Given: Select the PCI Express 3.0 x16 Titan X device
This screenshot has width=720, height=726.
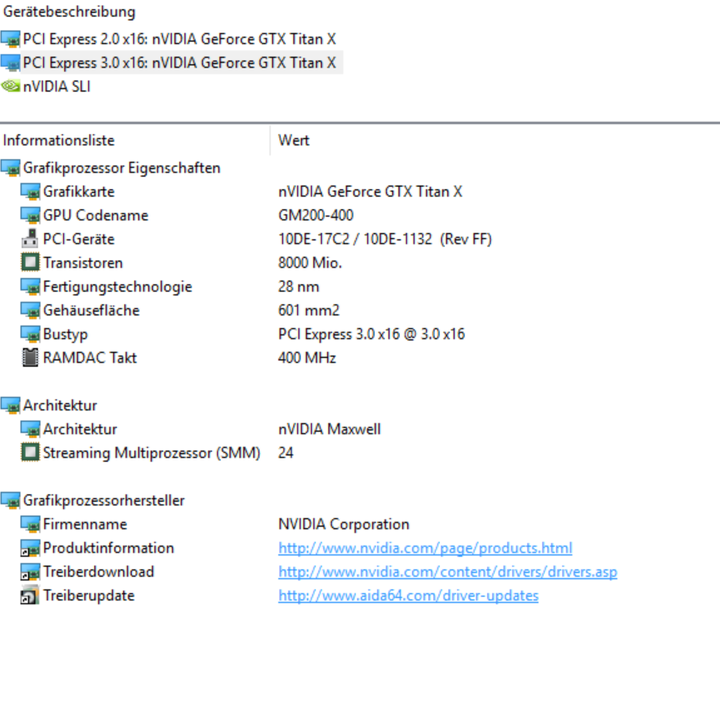Looking at the screenshot, I should [x=179, y=63].
